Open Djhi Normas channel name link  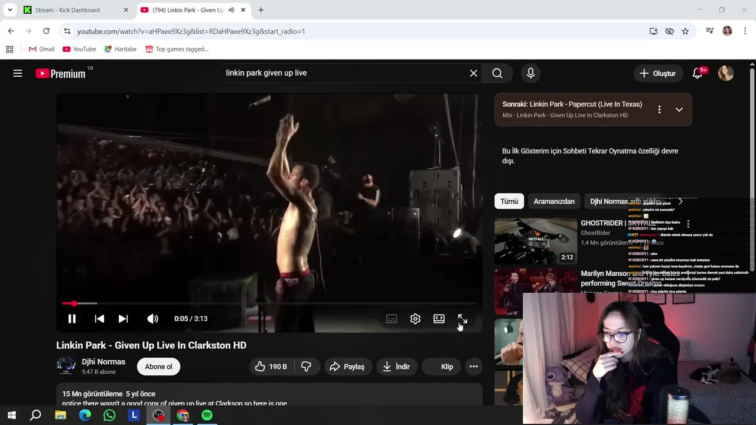103,362
